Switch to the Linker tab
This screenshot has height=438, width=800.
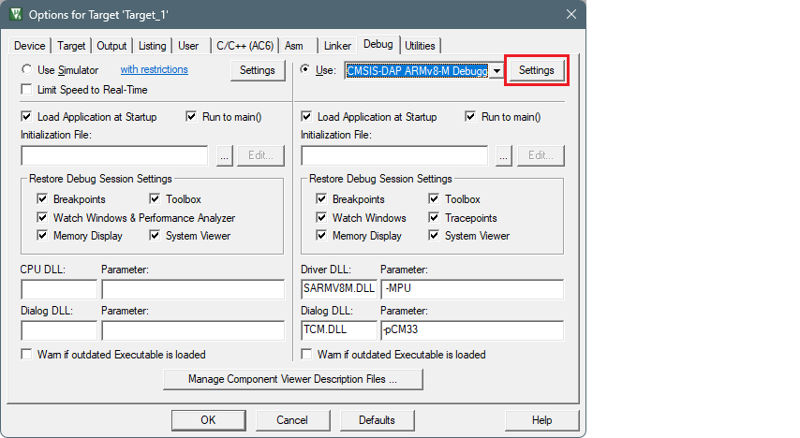(x=337, y=46)
